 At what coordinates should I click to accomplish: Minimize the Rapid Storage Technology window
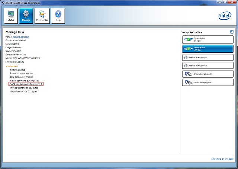pos(220,2)
